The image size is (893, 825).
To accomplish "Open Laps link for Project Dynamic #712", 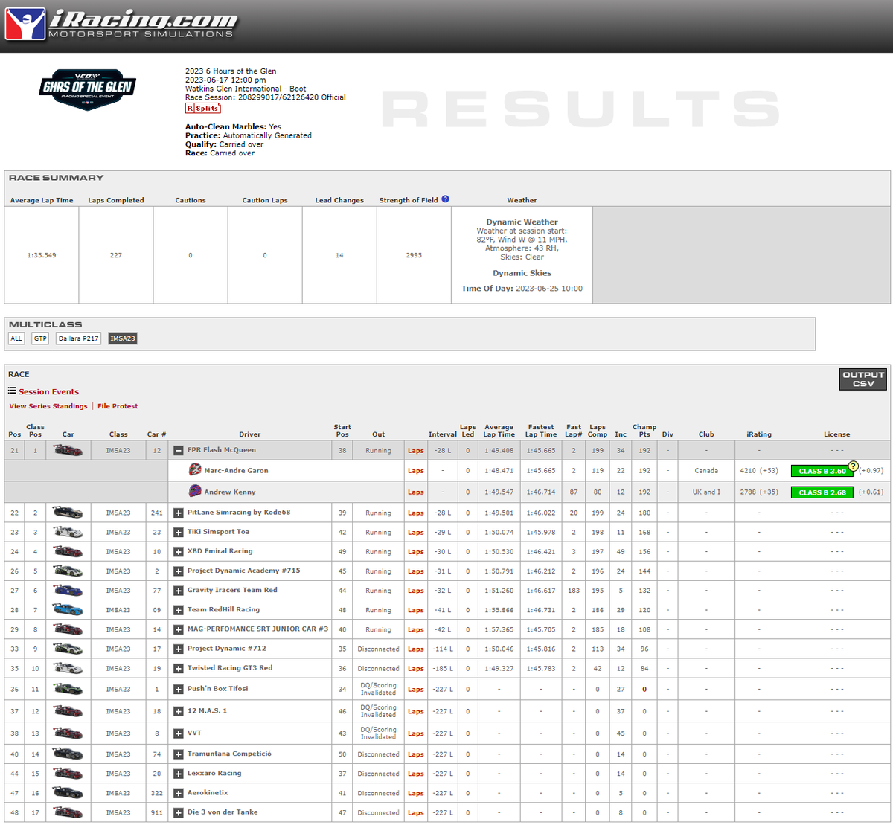I will click(416, 649).
